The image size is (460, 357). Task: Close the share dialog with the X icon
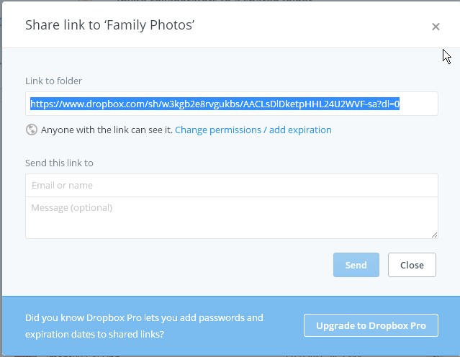(x=436, y=27)
